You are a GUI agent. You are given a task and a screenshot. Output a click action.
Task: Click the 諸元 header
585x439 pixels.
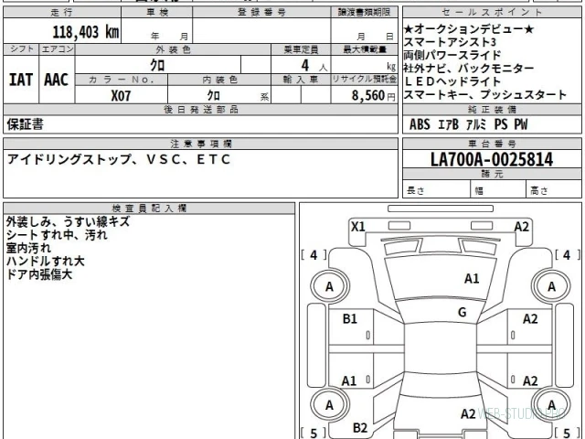coord(492,174)
